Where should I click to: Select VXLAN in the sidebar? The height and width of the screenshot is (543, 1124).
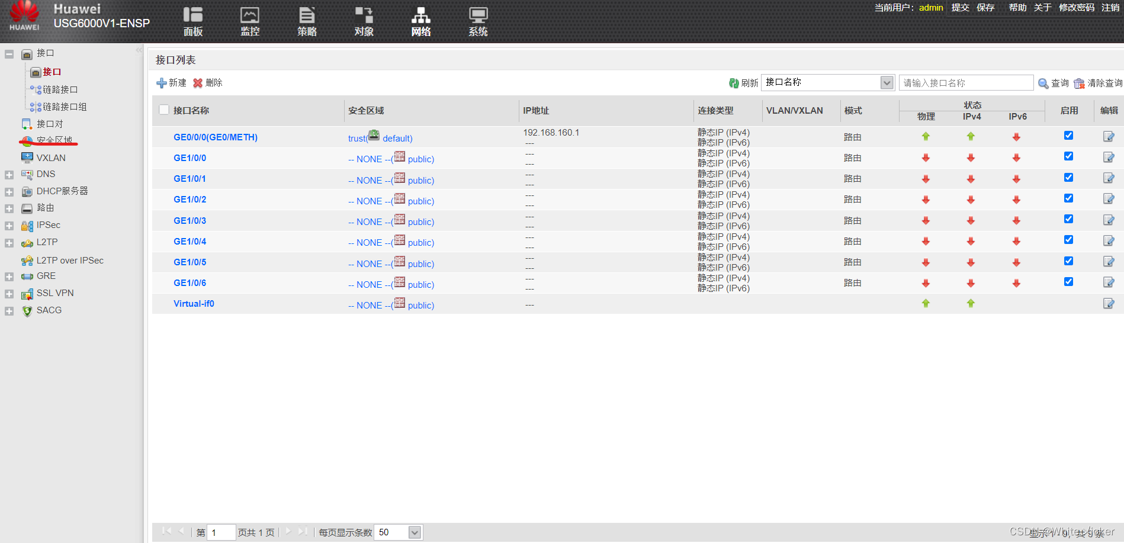51,158
